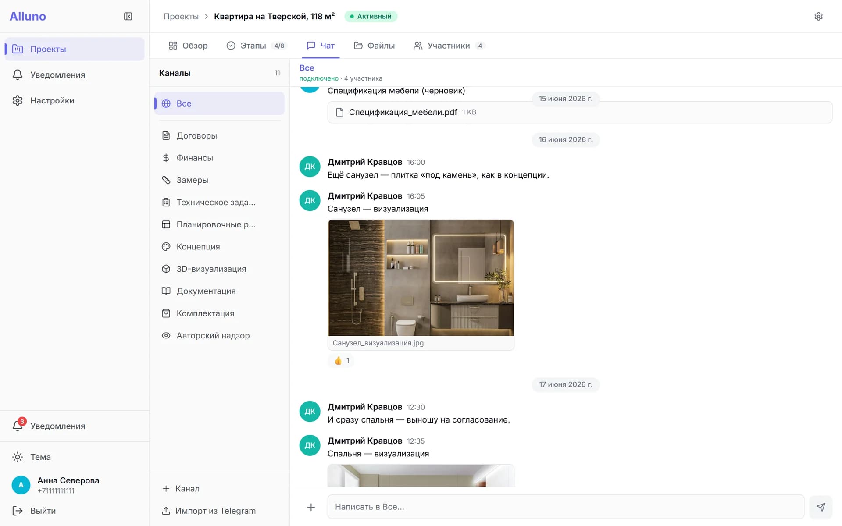The height and width of the screenshot is (526, 842).
Task: Open the Комплектация channel
Action: [x=219, y=313]
